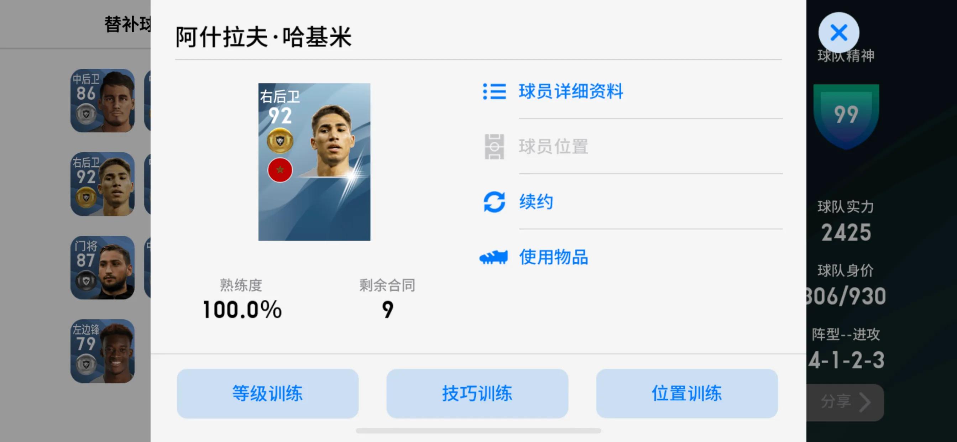The height and width of the screenshot is (442, 957).
Task: Tap the Morocco flag on player card
Action: [x=280, y=170]
